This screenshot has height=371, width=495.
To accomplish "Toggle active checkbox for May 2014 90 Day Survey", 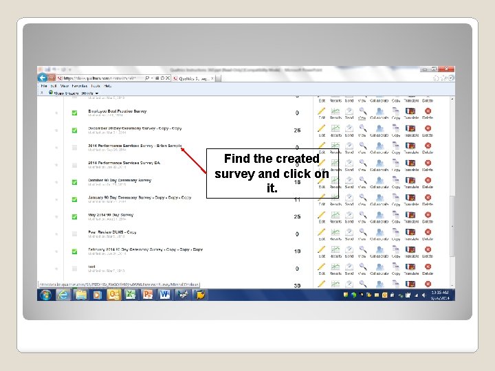I will coord(74,216).
